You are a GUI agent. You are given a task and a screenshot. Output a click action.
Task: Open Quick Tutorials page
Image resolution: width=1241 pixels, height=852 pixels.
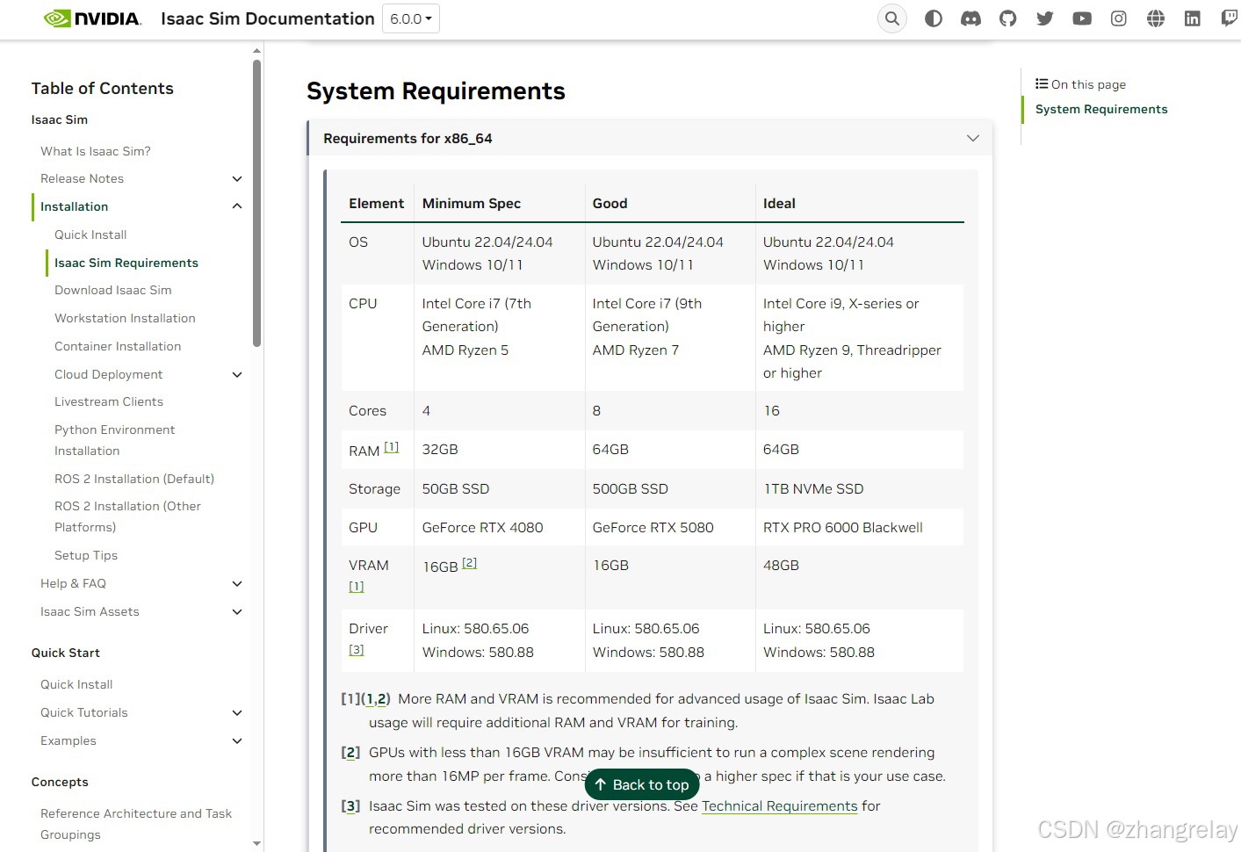point(84,712)
